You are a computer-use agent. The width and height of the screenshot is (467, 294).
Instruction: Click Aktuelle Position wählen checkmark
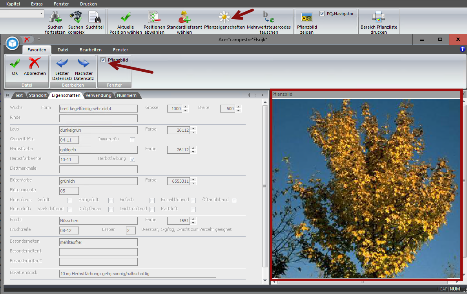click(x=126, y=17)
